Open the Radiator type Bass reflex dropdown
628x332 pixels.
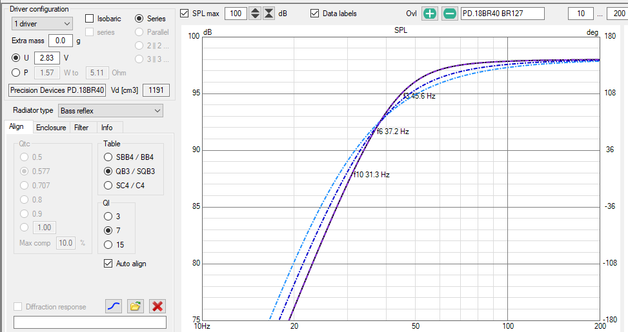click(110, 111)
